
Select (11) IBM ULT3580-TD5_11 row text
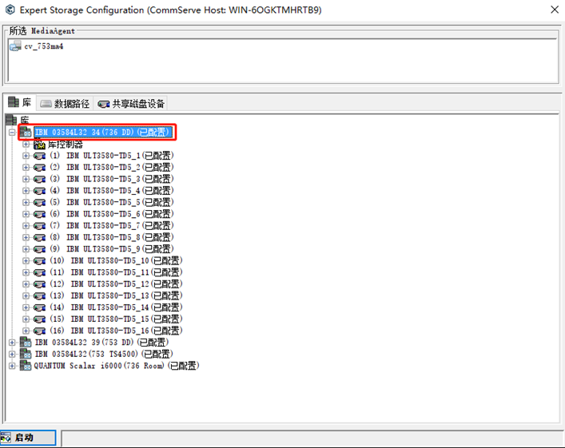point(116,272)
